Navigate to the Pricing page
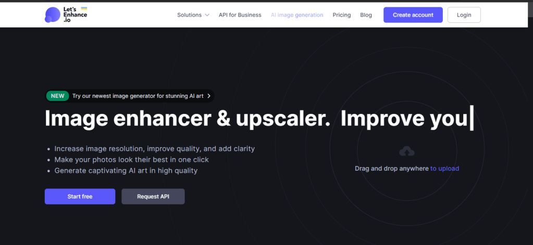 [x=342, y=15]
